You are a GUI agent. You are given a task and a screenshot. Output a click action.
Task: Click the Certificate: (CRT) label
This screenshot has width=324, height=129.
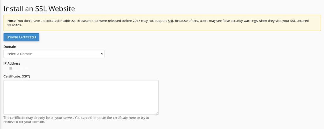17,76
